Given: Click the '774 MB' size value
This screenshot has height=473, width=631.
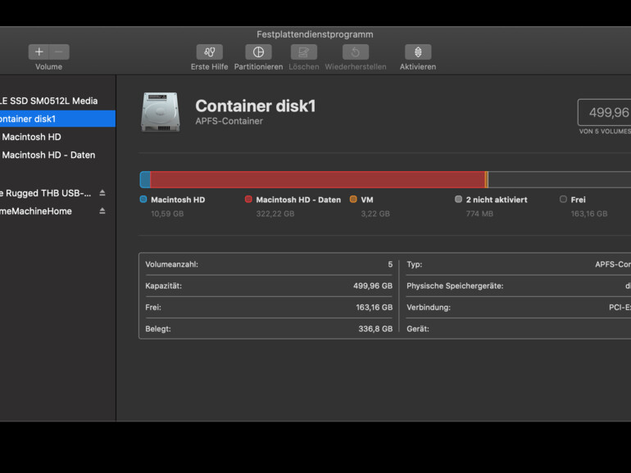Looking at the screenshot, I should [479, 214].
